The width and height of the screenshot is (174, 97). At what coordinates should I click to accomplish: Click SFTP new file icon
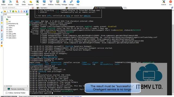pyautogui.click(x=19, y=11)
